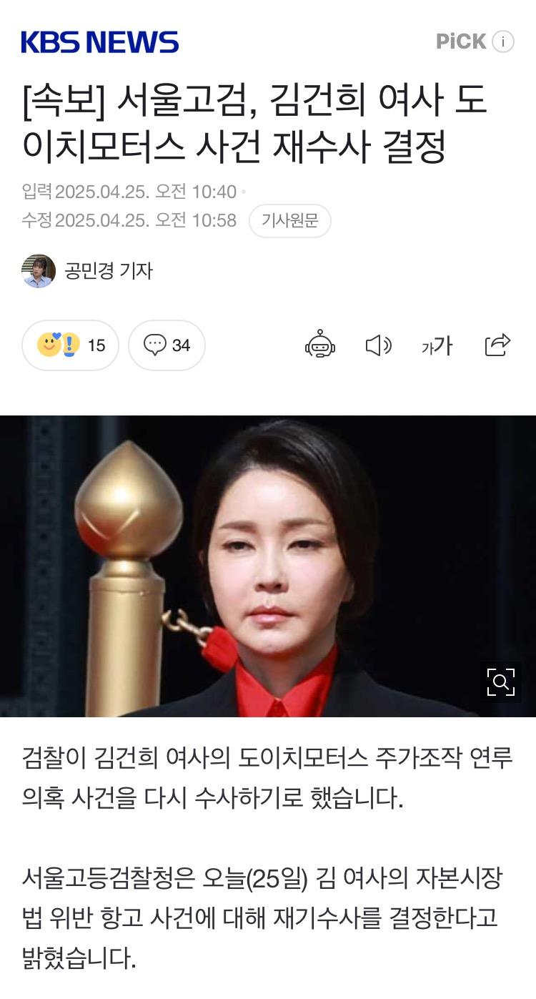The width and height of the screenshot is (536, 999).
Task: Click the info (i) icon beside PiCK
Action: tap(503, 42)
